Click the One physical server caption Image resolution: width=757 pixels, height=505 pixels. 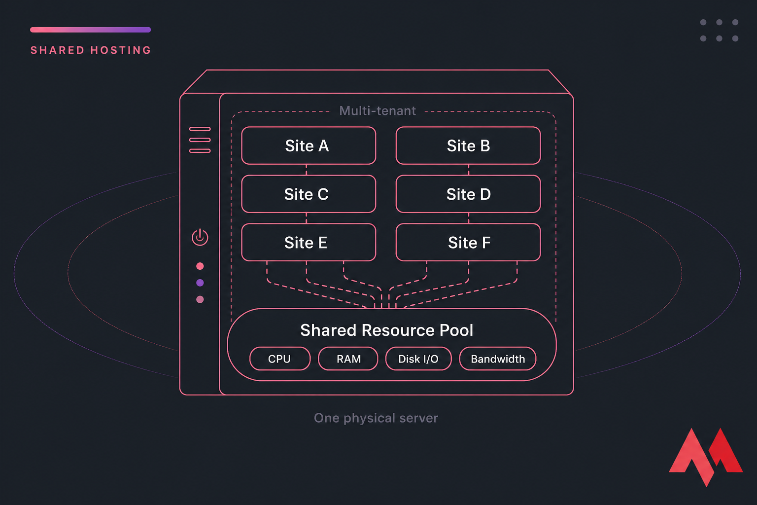pos(376,418)
